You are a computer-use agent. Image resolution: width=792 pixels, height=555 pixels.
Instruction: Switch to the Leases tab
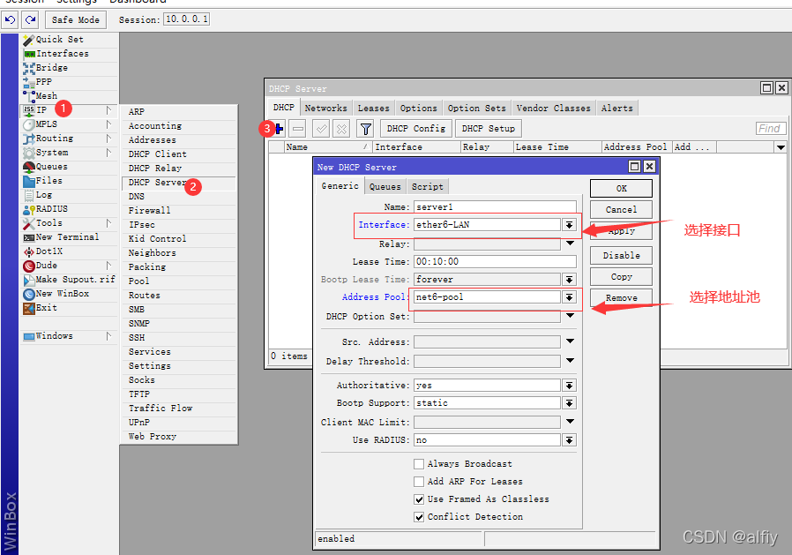(374, 109)
